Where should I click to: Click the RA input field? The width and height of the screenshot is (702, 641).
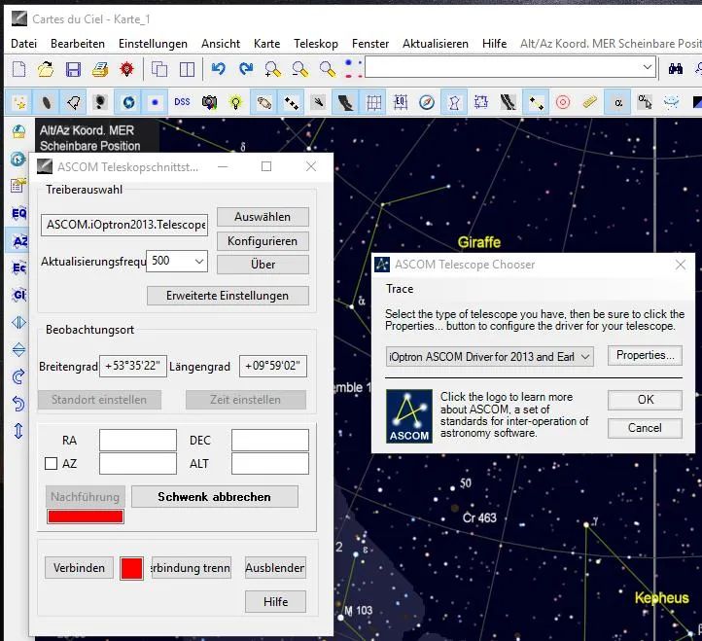coord(137,441)
